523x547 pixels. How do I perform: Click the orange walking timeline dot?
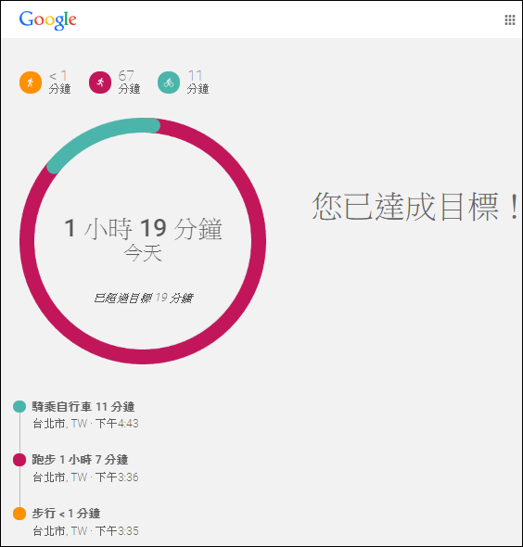(19, 514)
